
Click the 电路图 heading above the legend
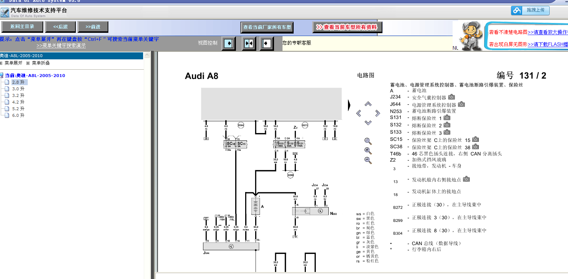[x=366, y=76]
